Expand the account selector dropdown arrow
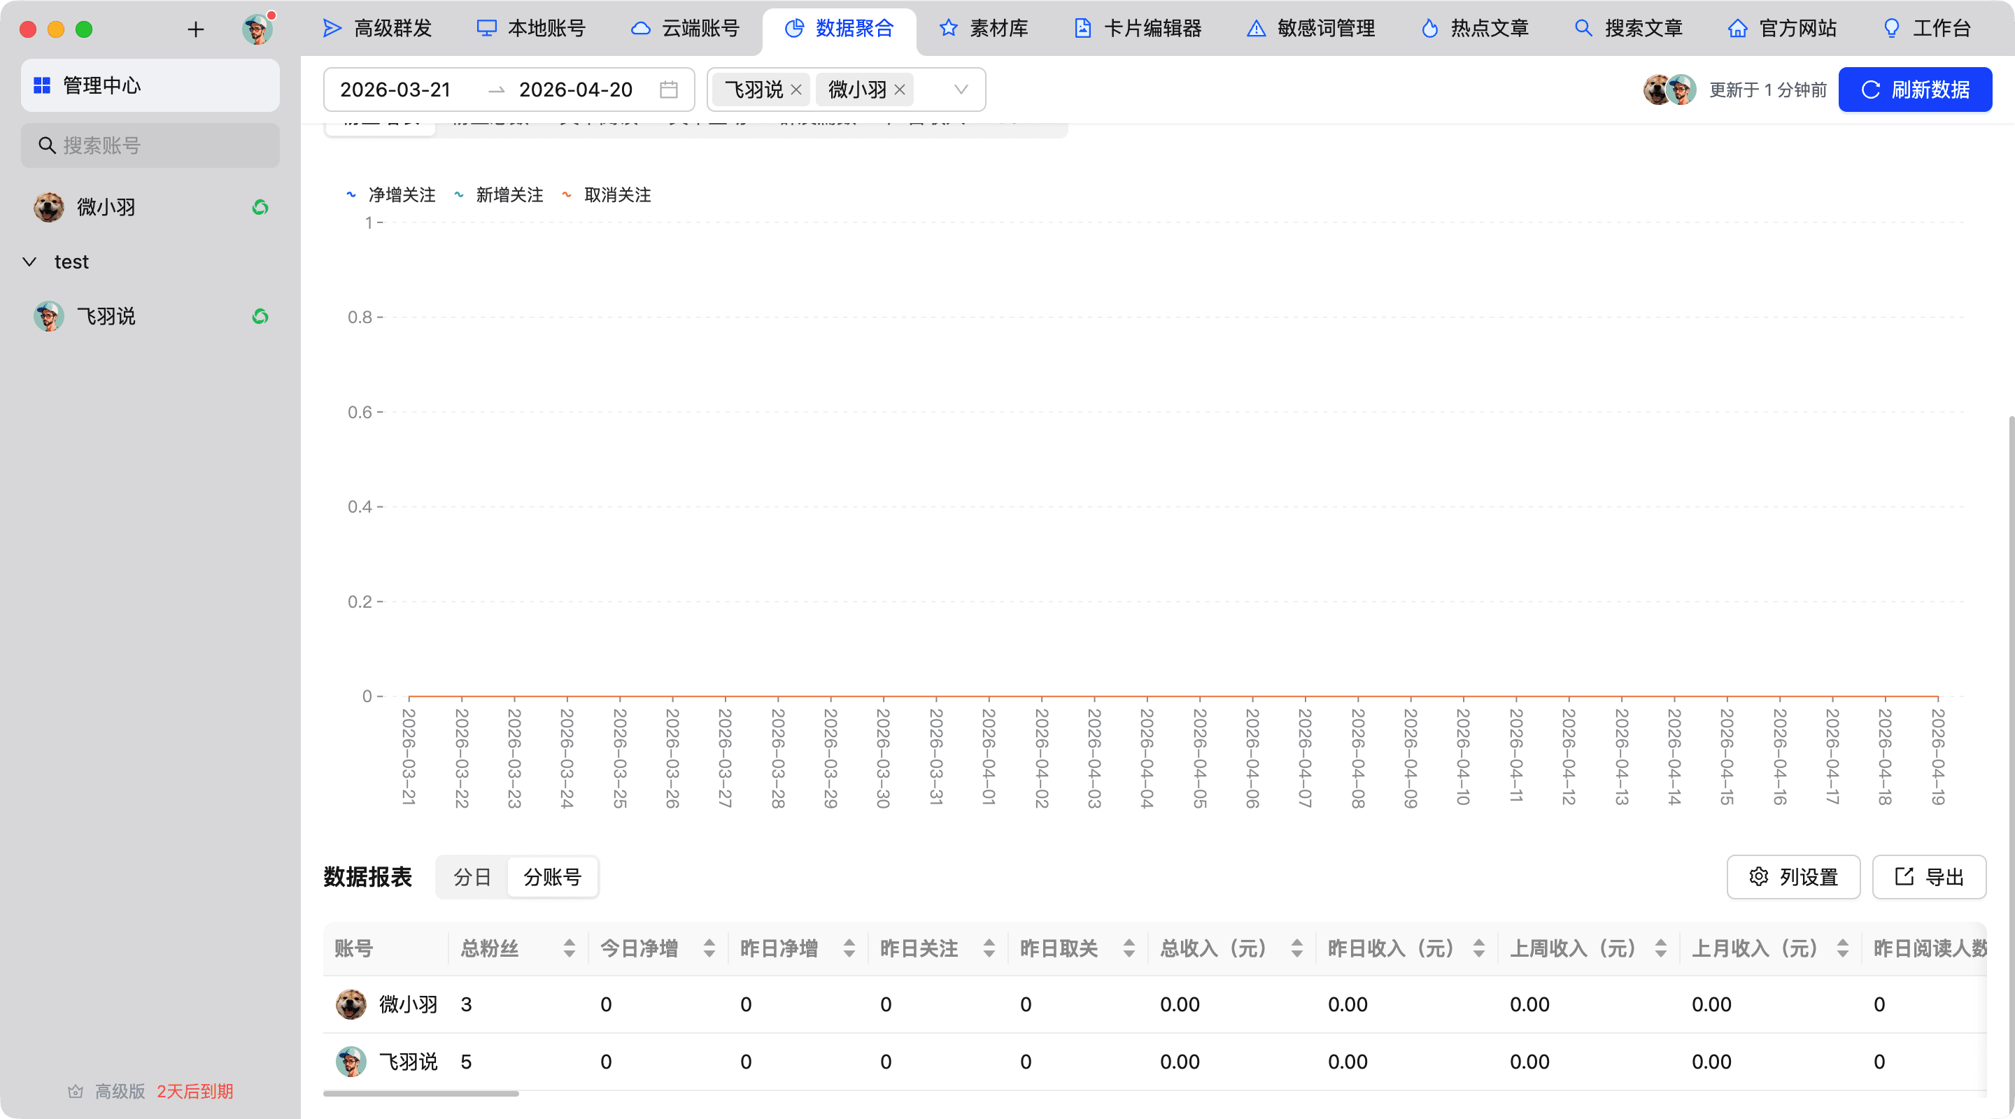Screen dimensions: 2015x1119 tap(961, 90)
